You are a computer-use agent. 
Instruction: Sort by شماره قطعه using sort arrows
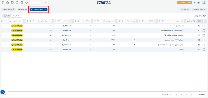click(140, 21)
